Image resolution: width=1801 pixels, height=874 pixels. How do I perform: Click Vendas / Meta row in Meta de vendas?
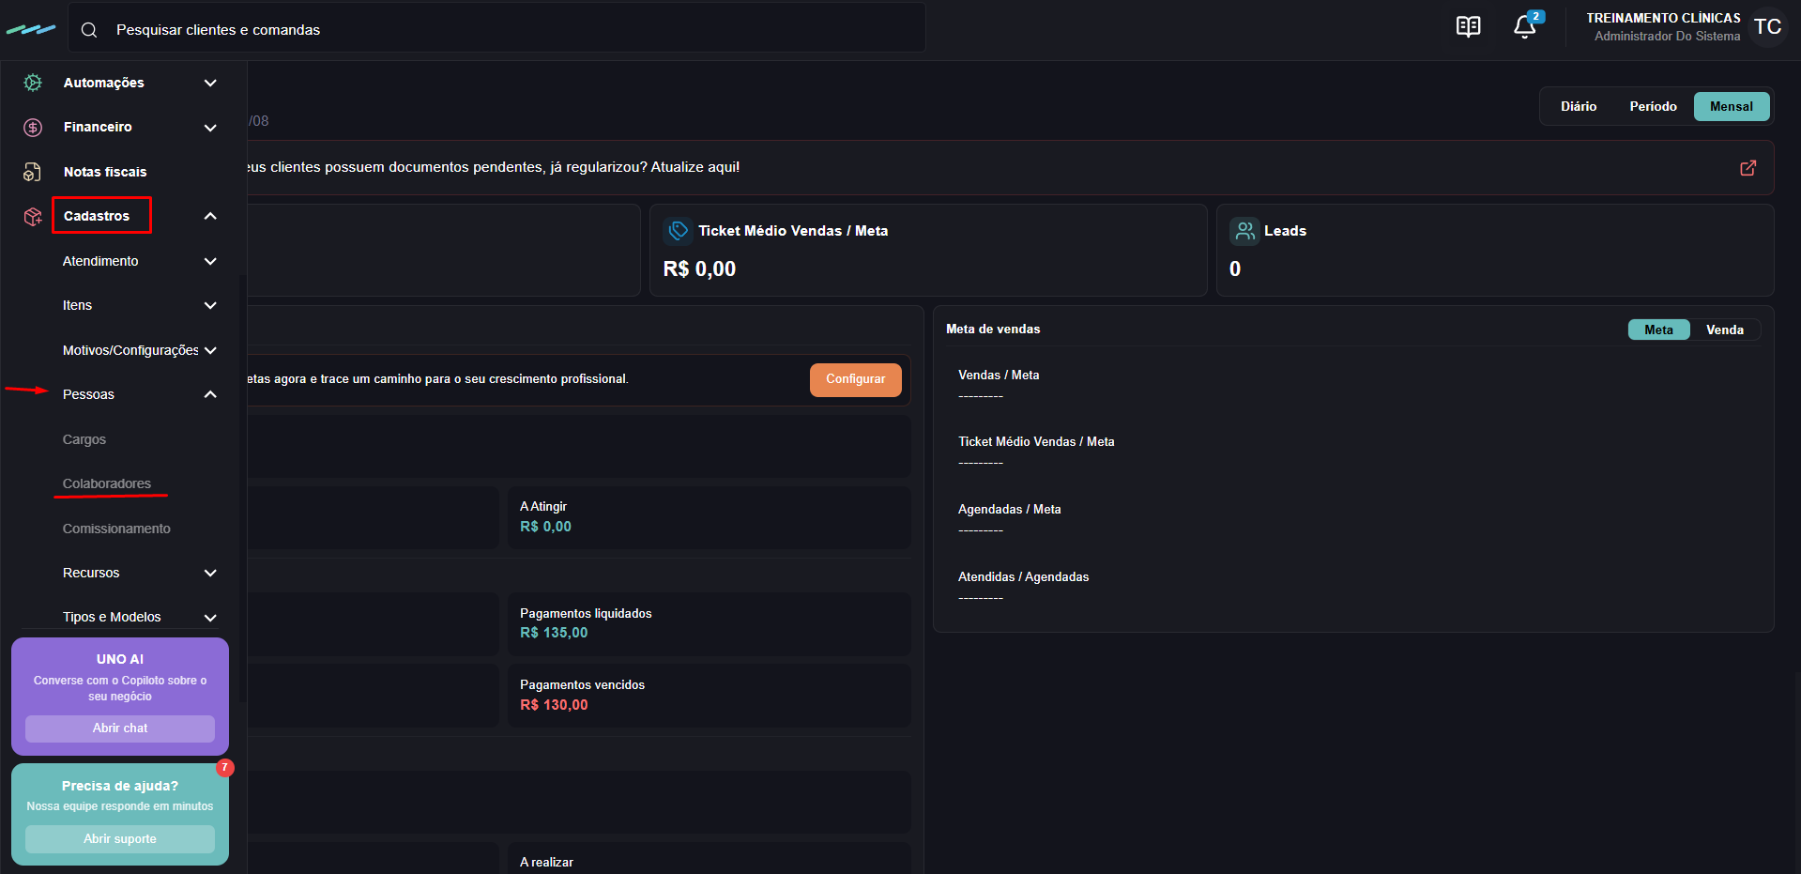coord(999,384)
